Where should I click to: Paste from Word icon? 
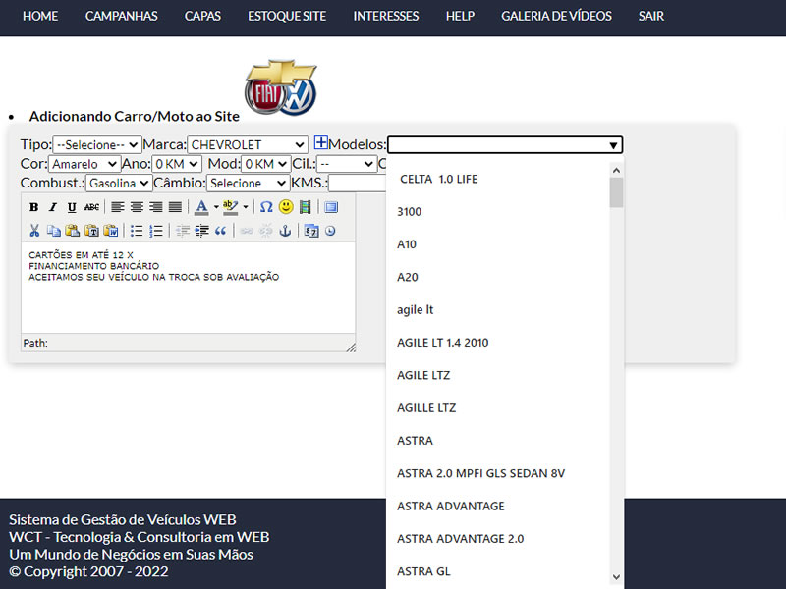pos(110,231)
